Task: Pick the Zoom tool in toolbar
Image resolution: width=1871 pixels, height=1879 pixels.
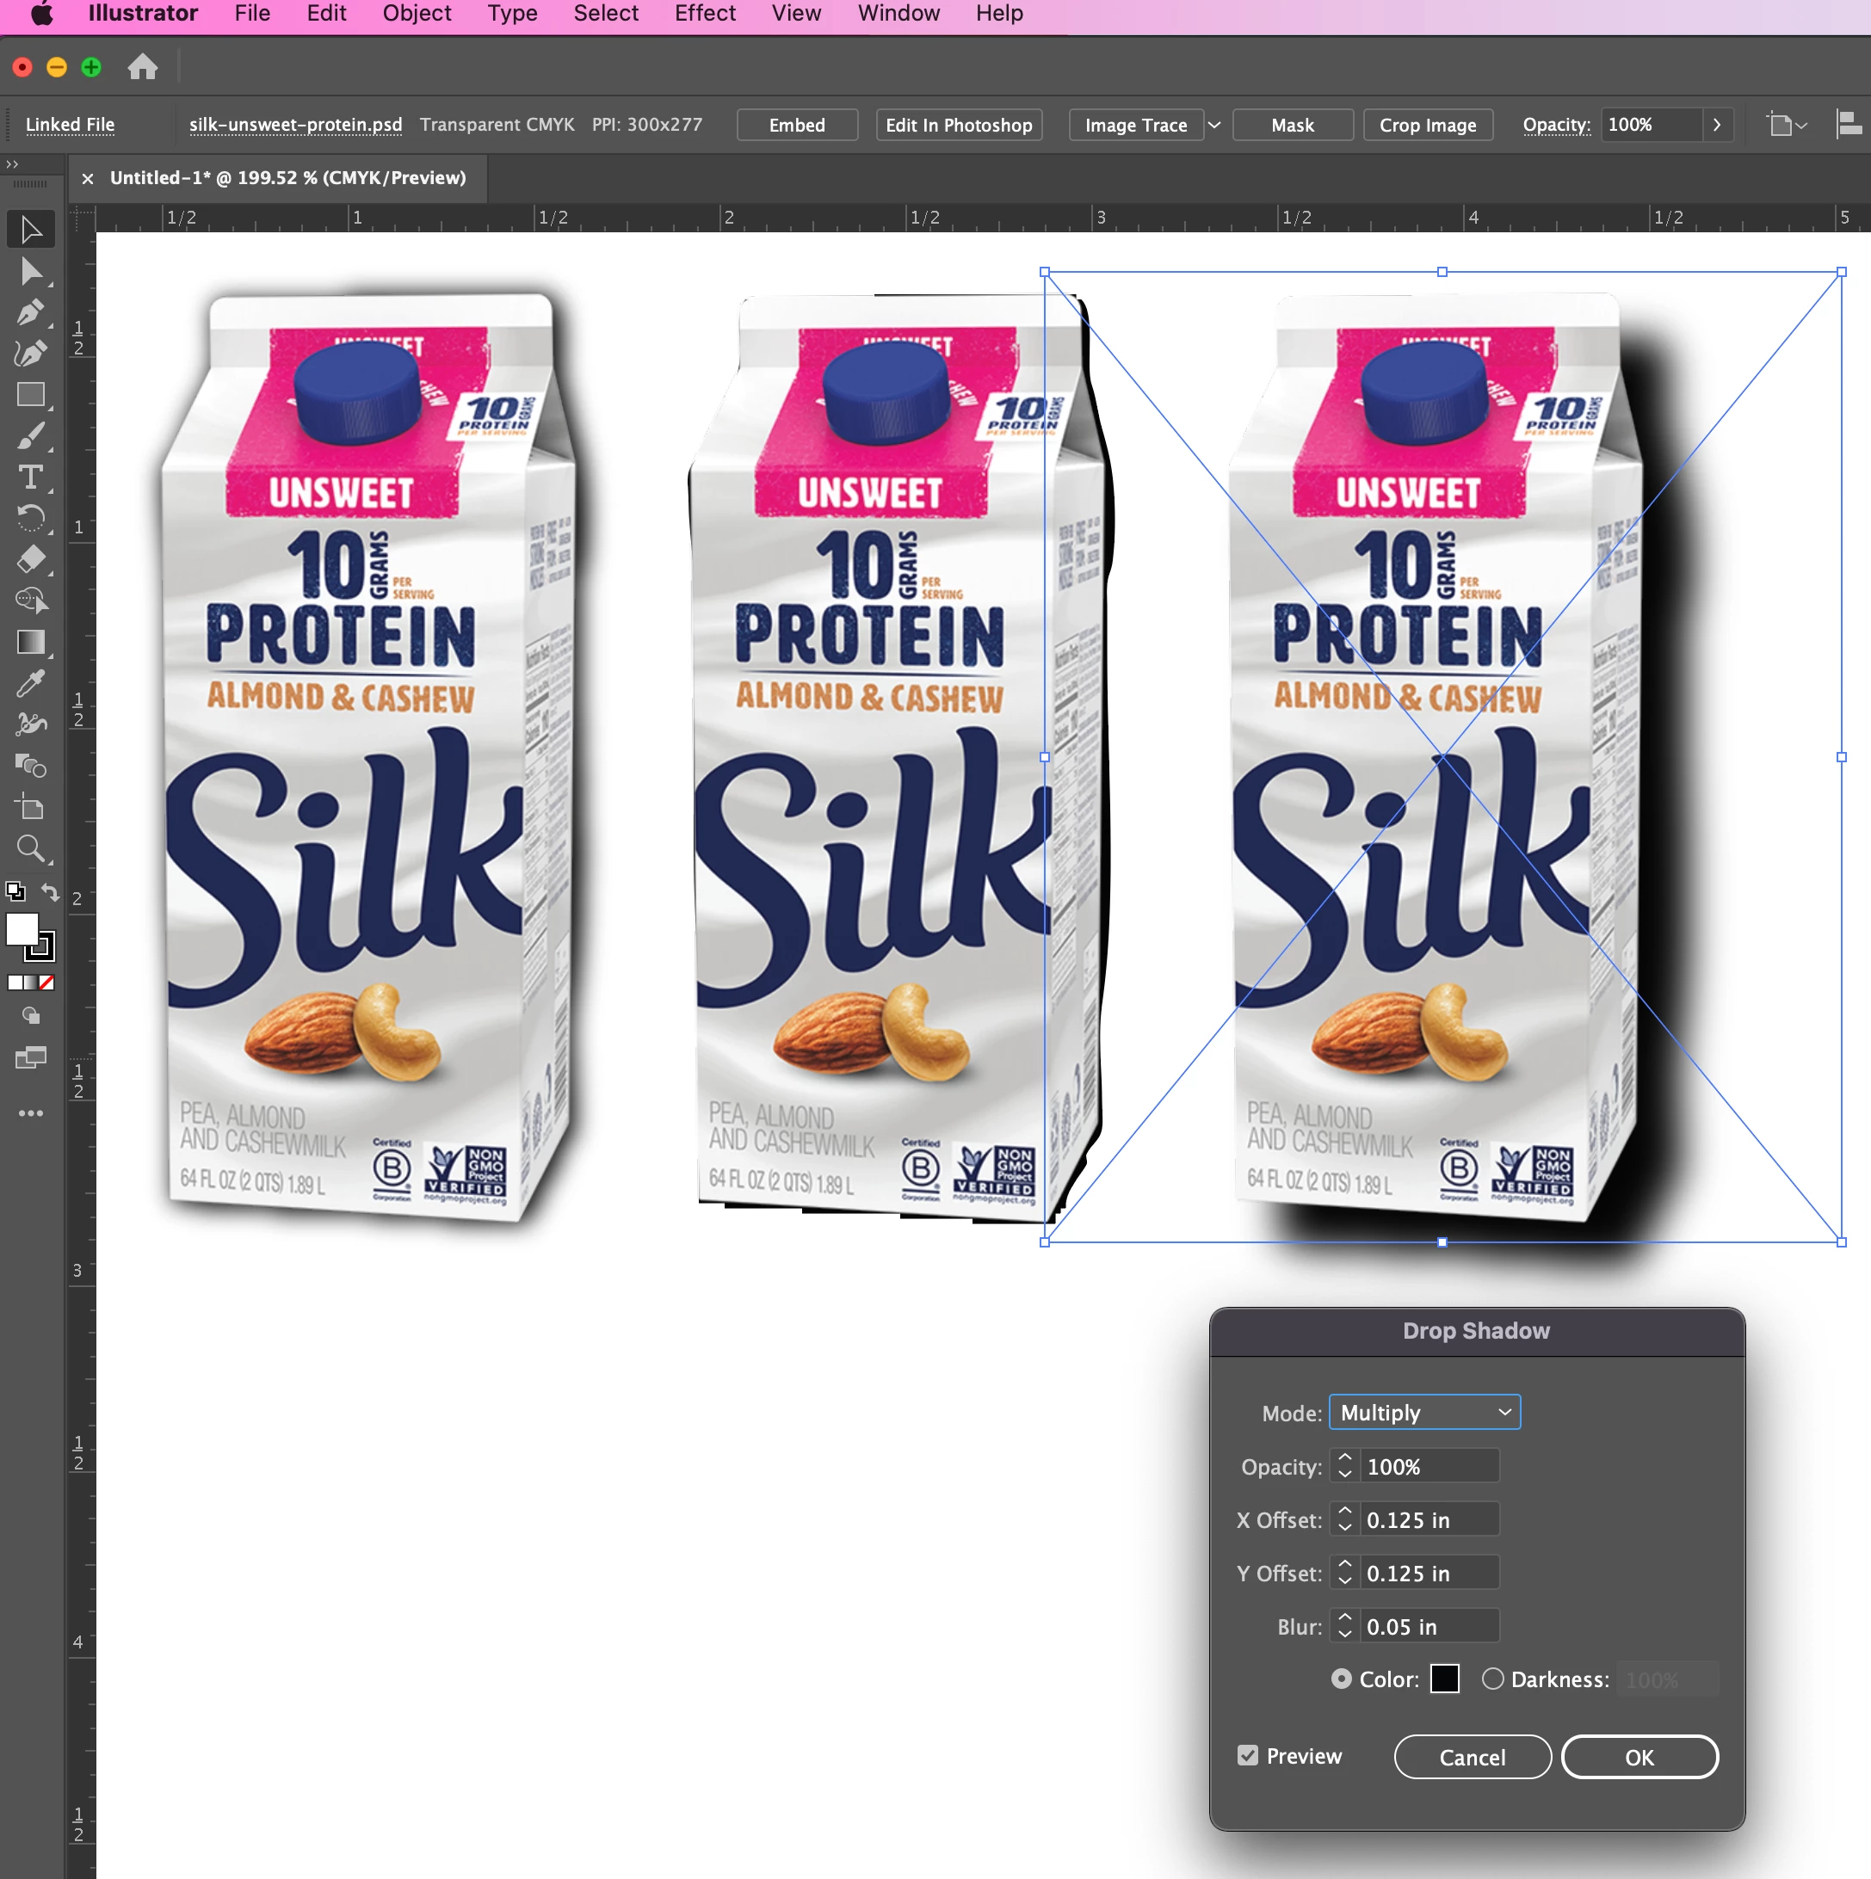Action: [30, 849]
